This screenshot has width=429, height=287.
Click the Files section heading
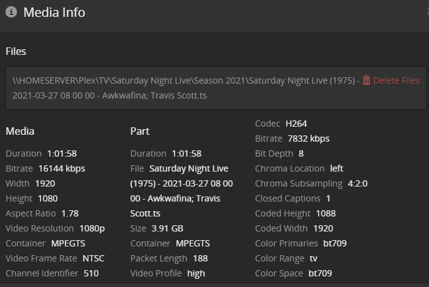point(16,51)
